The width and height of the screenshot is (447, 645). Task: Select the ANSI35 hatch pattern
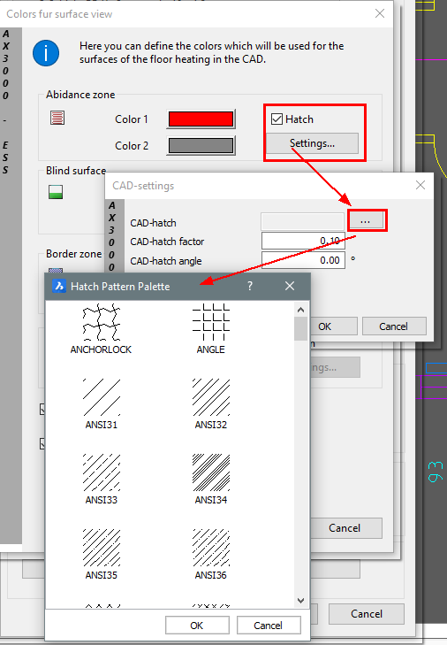coord(101,555)
